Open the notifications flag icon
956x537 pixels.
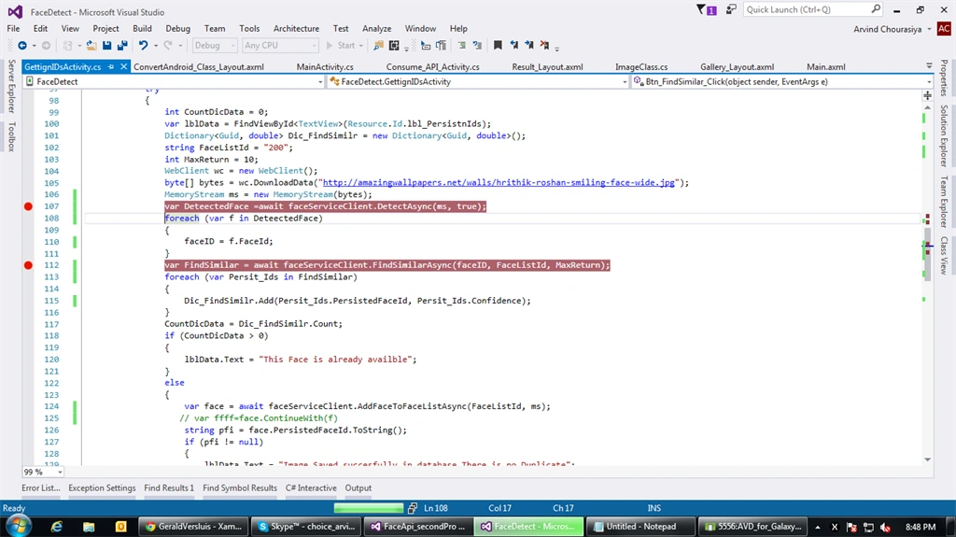706,9
